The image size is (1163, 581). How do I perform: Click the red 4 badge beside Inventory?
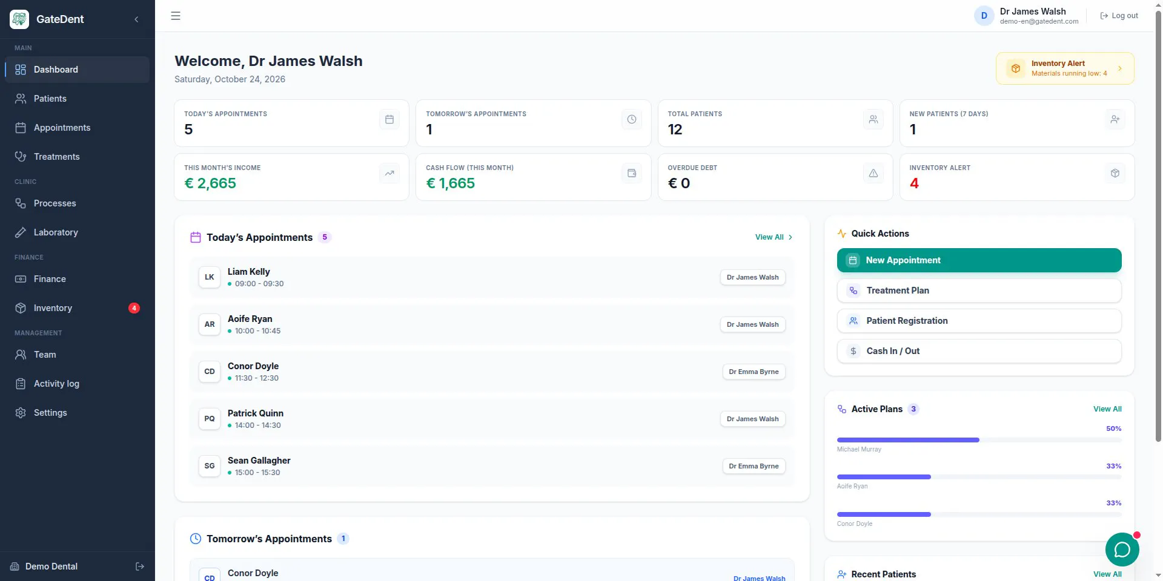[134, 308]
